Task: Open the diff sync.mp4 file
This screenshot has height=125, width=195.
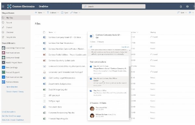Action: 54,96
